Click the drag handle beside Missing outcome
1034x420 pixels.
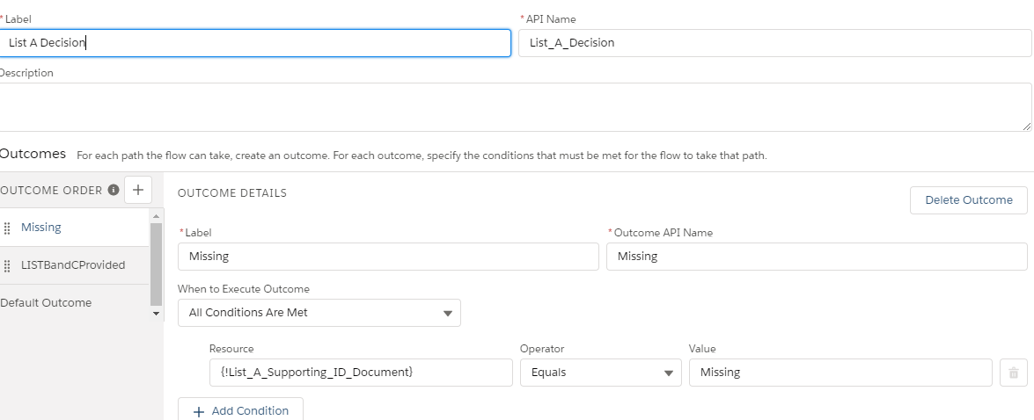8,228
